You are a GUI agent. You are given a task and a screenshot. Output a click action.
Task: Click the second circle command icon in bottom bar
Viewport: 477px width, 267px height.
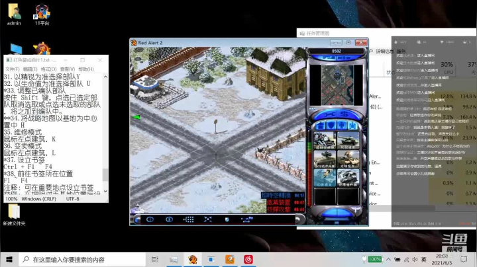pos(169,219)
